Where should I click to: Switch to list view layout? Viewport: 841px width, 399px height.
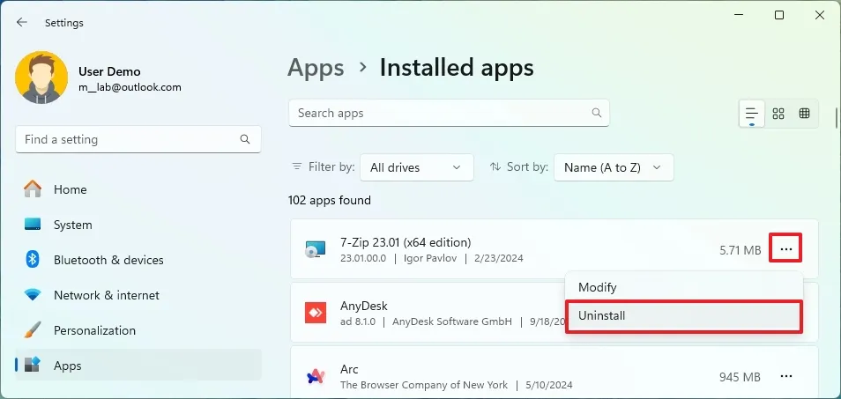752,114
